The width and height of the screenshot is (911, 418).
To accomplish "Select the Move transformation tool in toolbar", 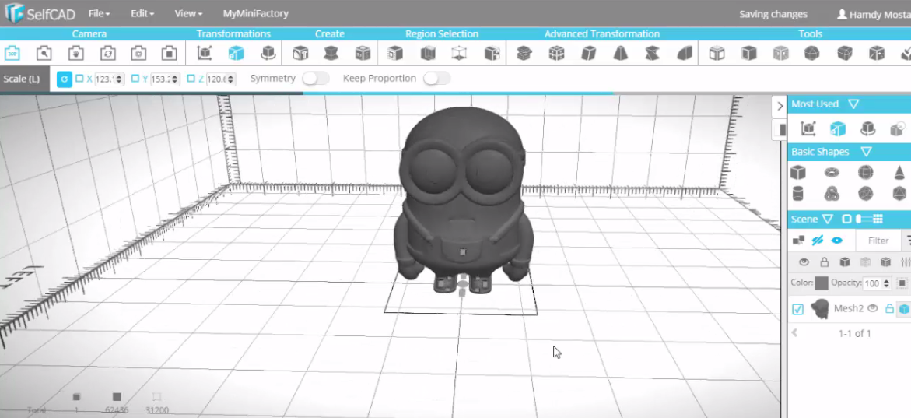I will (x=204, y=54).
